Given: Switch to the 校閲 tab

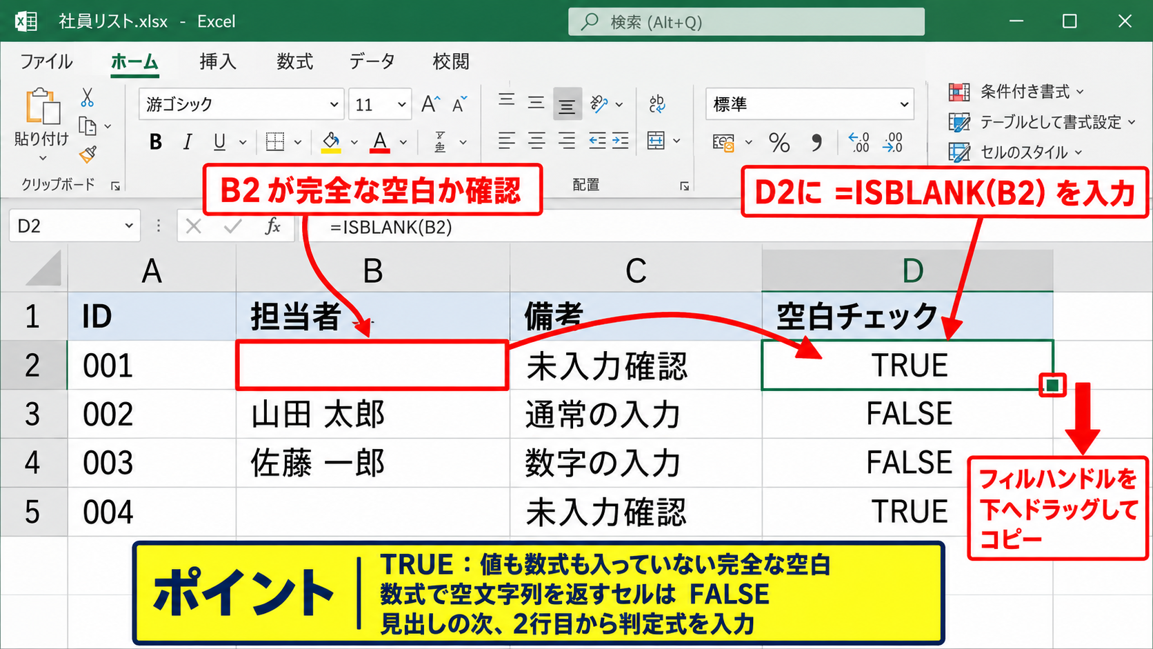Looking at the screenshot, I should tap(451, 62).
